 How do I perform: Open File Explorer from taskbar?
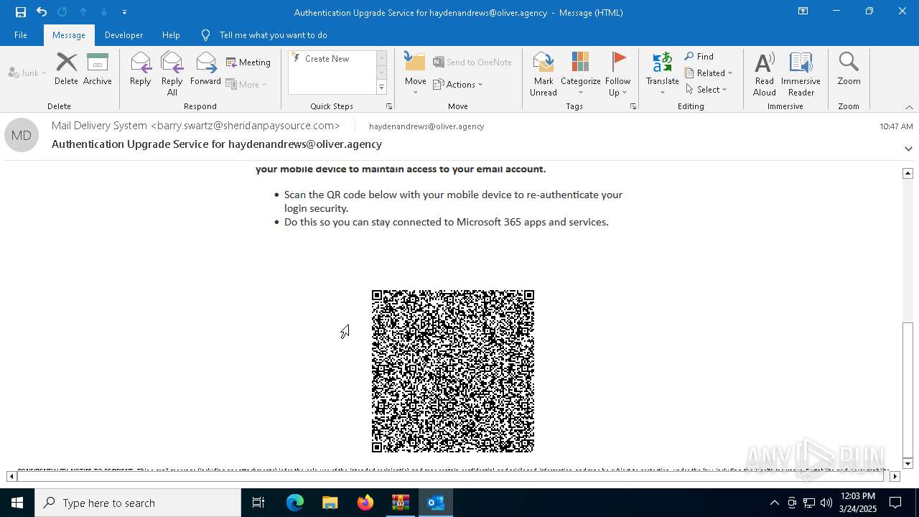coord(330,503)
